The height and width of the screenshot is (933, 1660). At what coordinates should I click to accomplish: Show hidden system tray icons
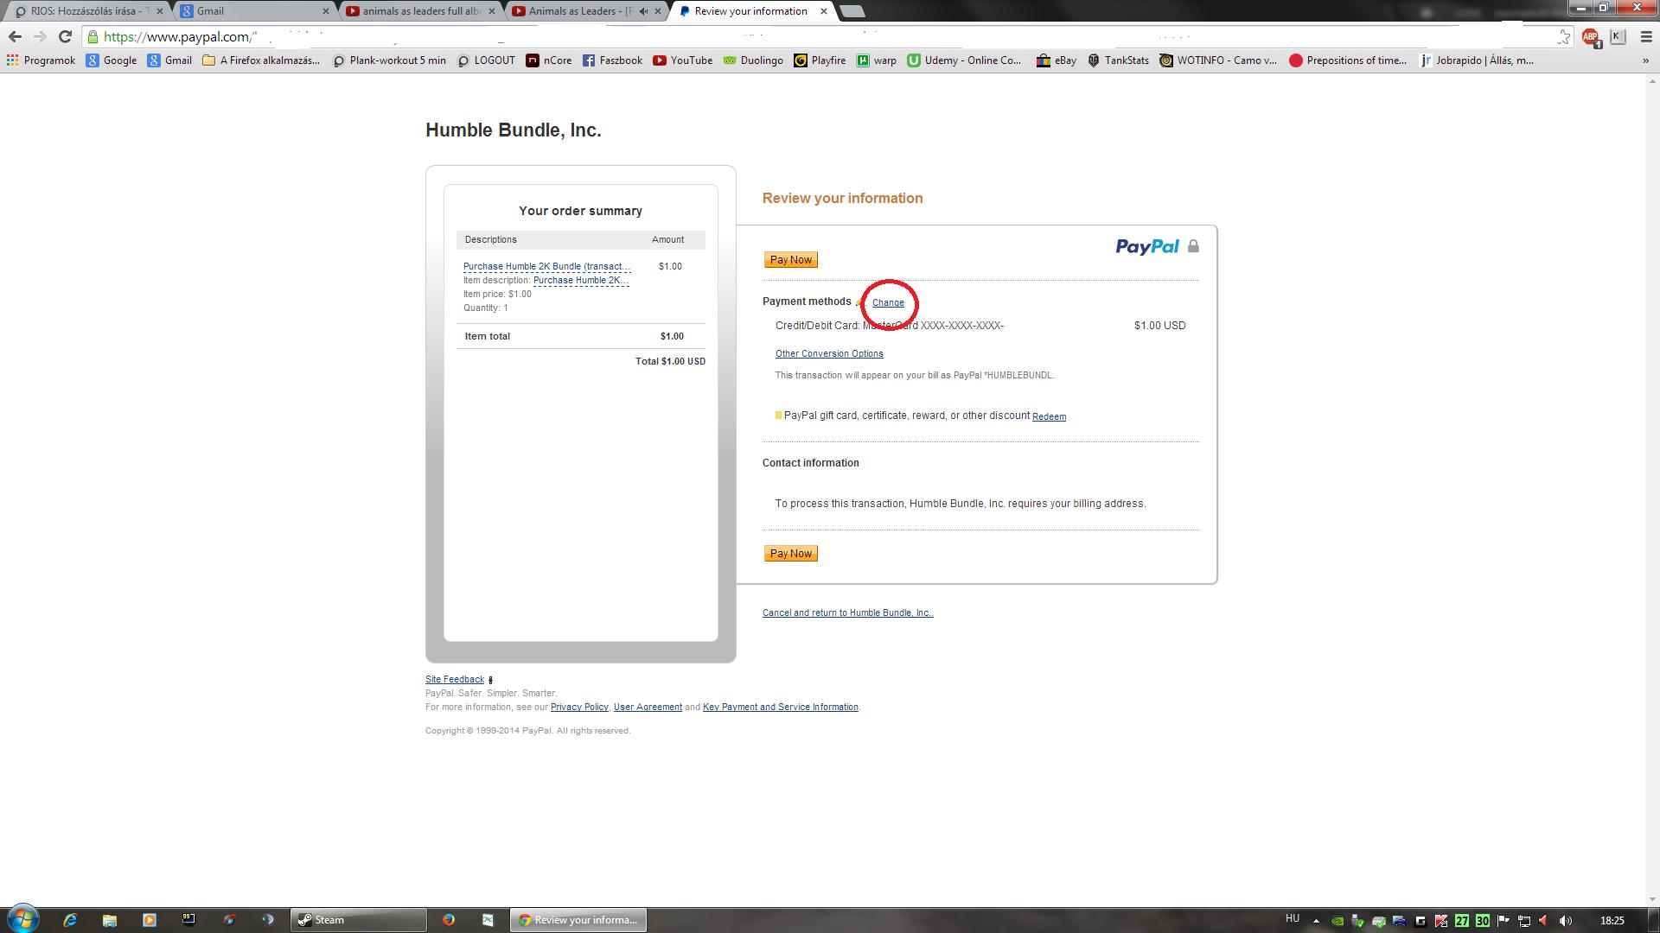pyautogui.click(x=1316, y=921)
